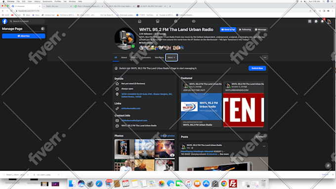
Task: Select the Followers tab
Action: coord(146,57)
